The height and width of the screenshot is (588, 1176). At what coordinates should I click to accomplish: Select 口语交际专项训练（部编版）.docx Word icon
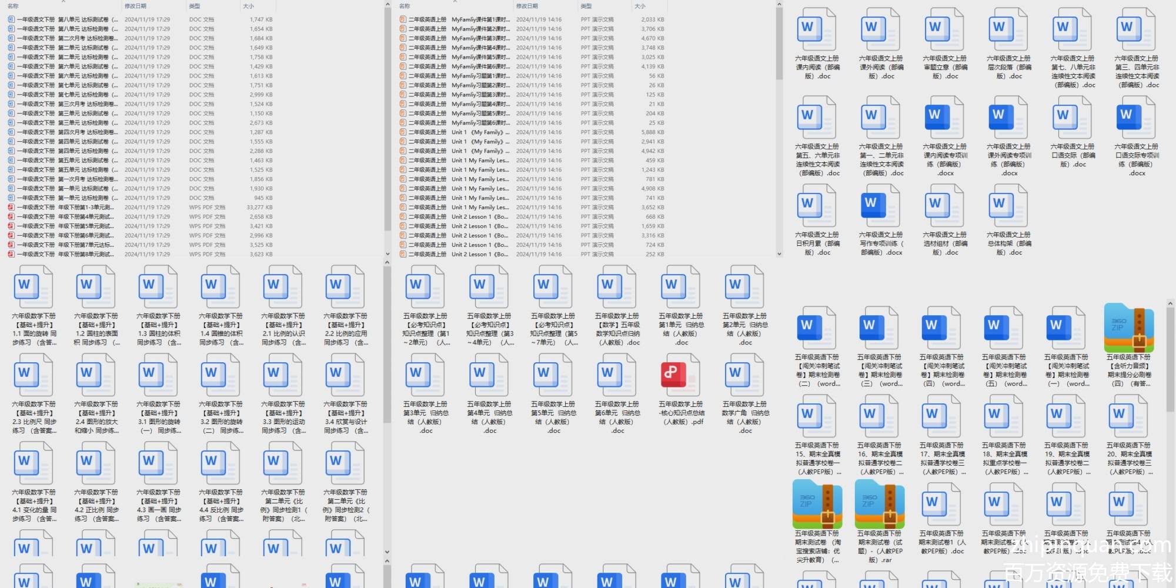tap(1136, 118)
